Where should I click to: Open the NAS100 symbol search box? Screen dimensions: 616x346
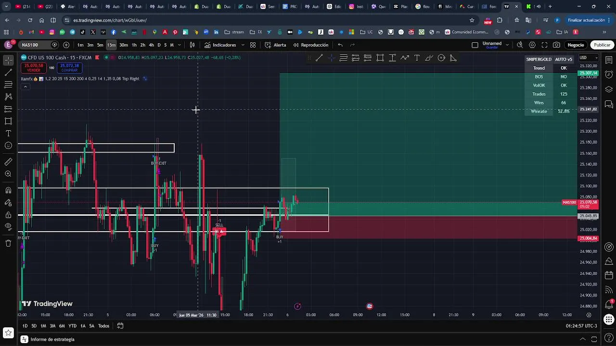39,45
